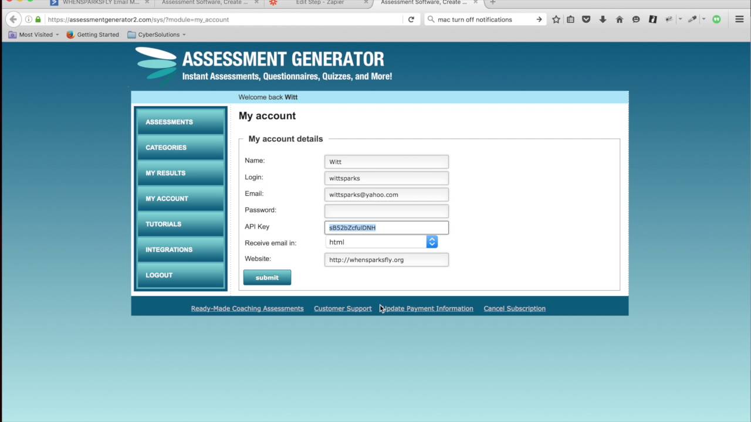The image size is (751, 422).
Task: Focus the browser address bar
Action: 223,19
